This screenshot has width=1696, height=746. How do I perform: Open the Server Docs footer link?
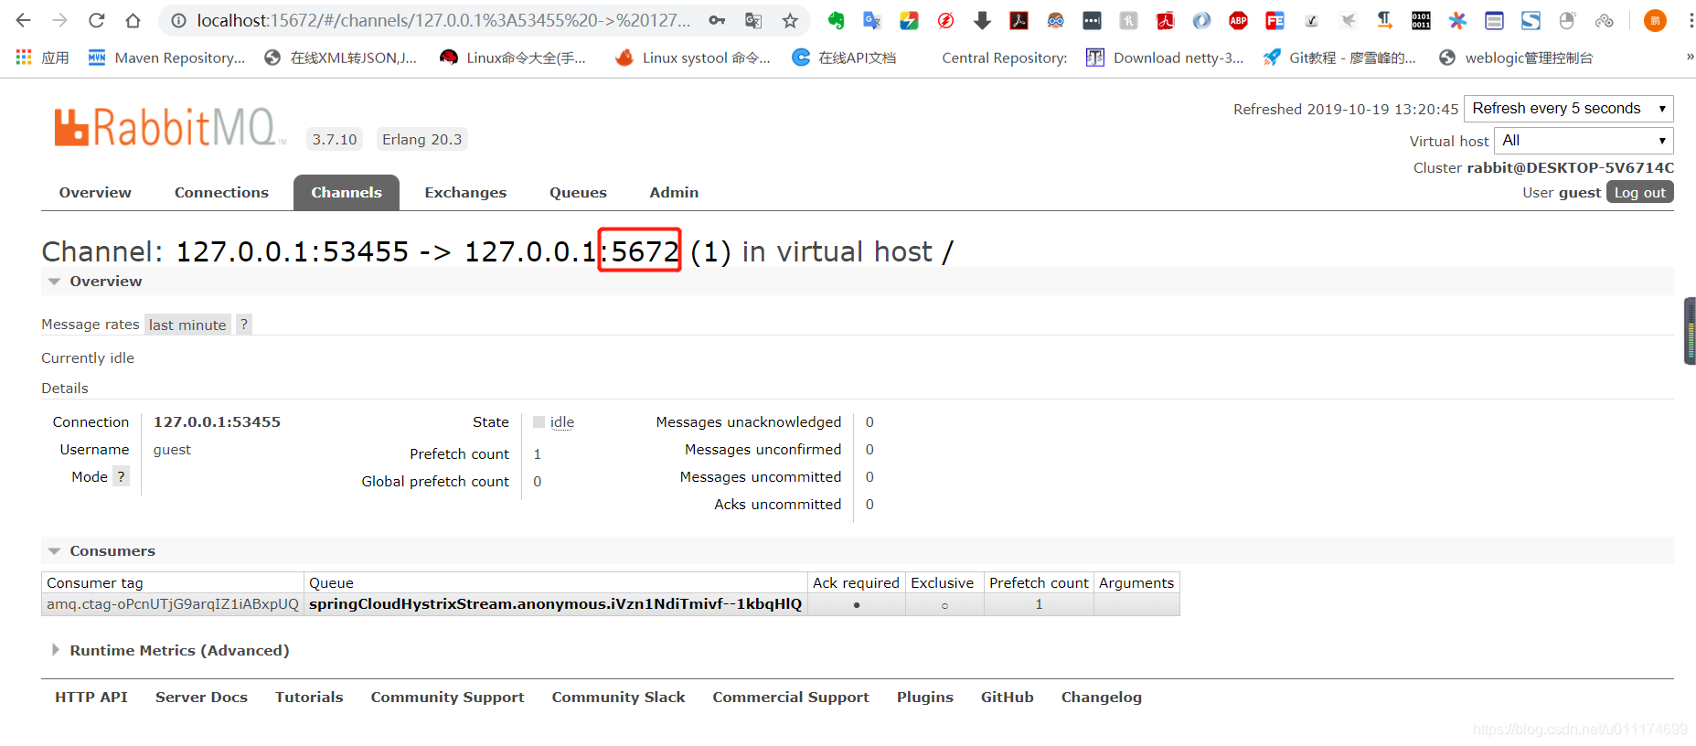point(201,697)
